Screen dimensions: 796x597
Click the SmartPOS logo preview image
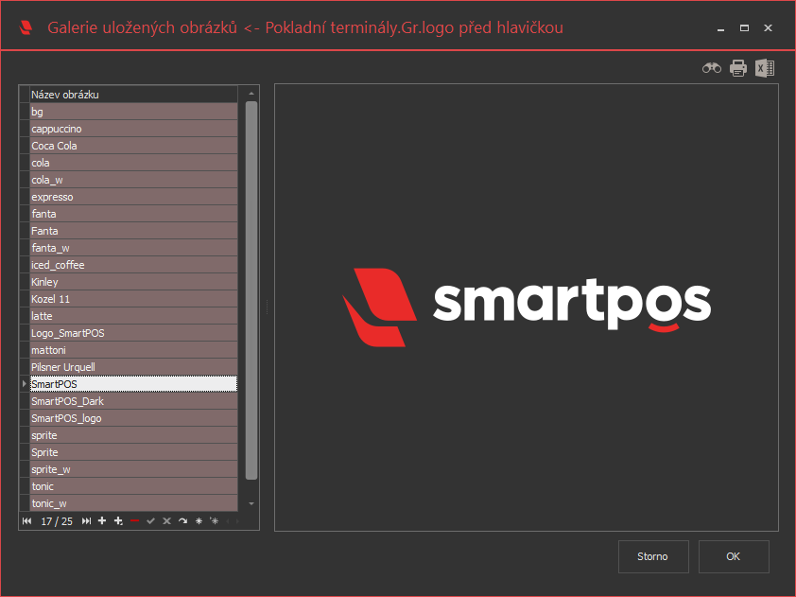pyautogui.click(x=527, y=307)
